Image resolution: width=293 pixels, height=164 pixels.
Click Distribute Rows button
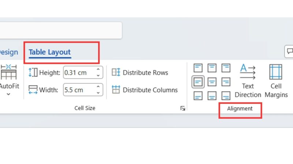click(x=140, y=73)
